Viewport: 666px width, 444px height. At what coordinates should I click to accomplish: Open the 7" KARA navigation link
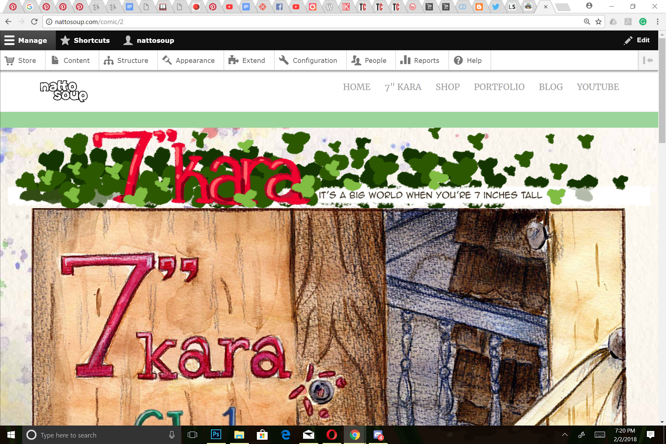tap(403, 87)
